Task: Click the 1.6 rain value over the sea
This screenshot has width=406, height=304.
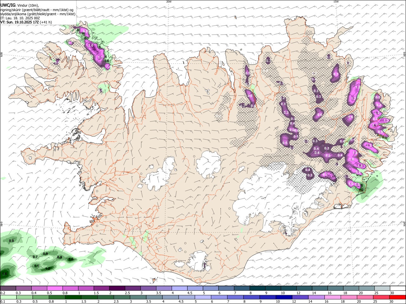Action: (4, 274)
